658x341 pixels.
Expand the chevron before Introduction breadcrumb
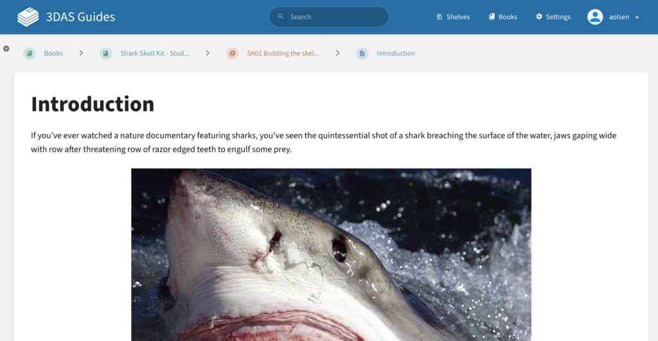coord(338,53)
